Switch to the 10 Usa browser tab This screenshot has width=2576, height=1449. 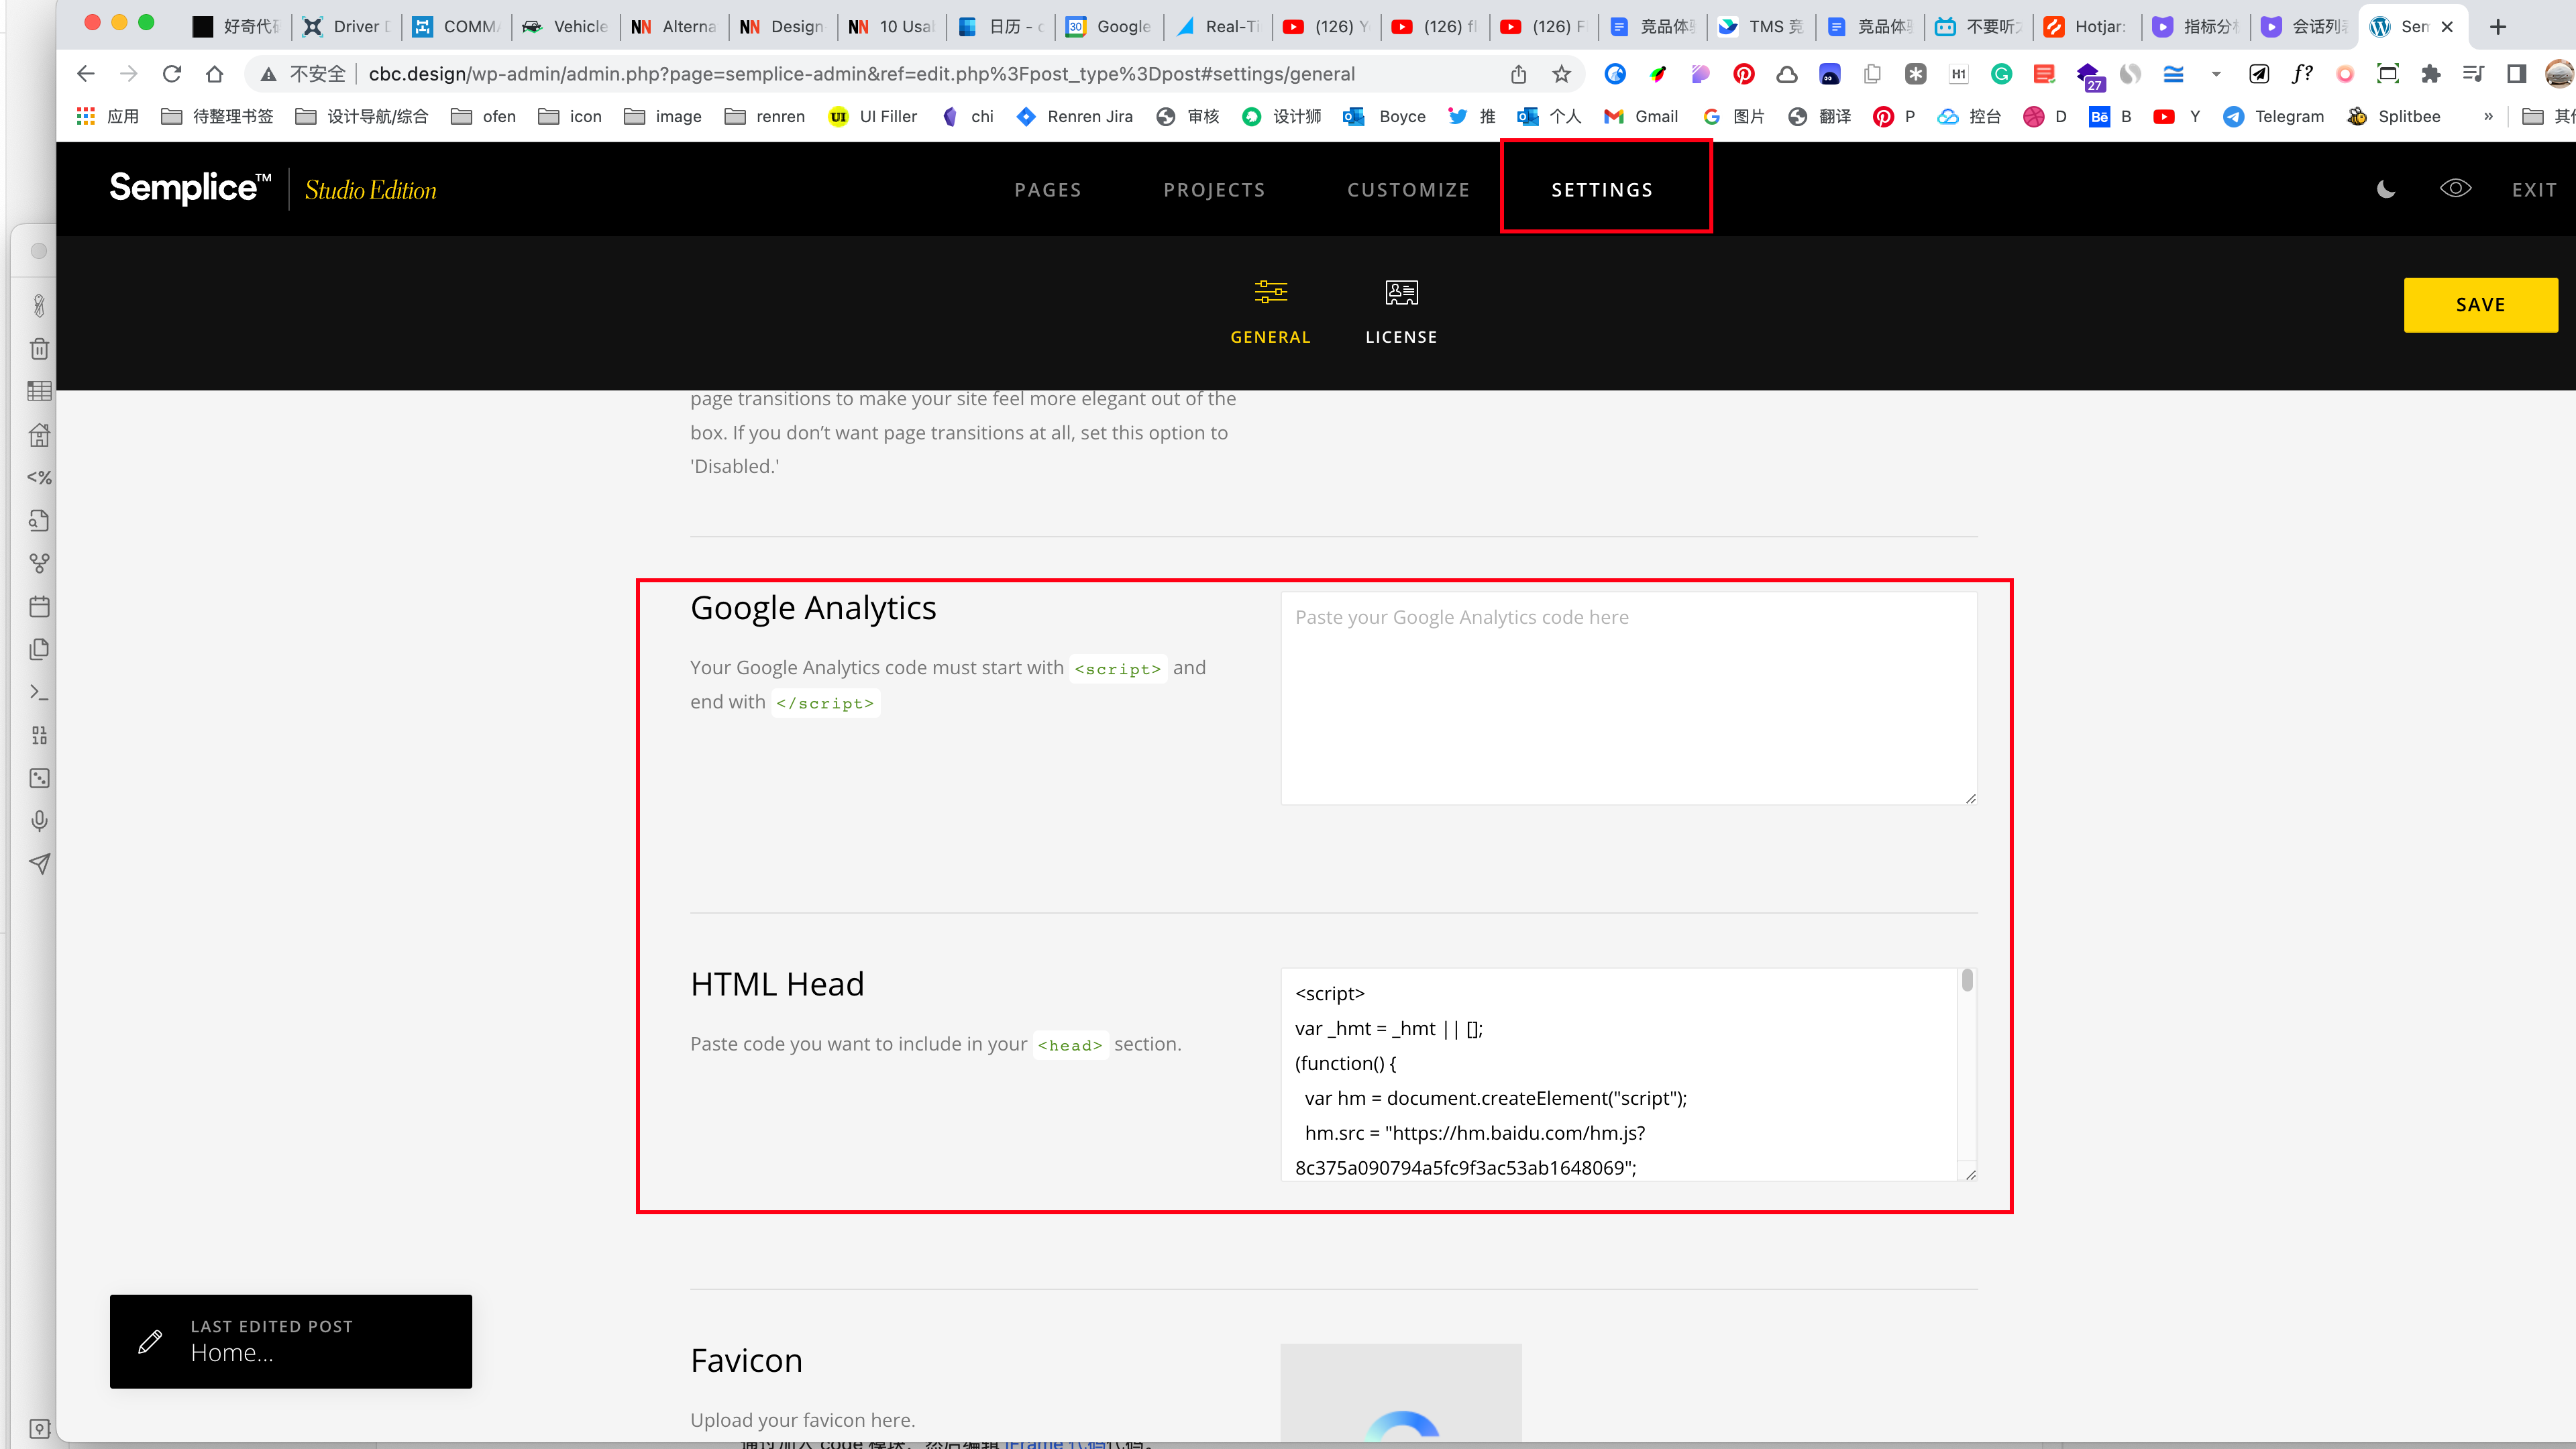pyautogui.click(x=892, y=26)
